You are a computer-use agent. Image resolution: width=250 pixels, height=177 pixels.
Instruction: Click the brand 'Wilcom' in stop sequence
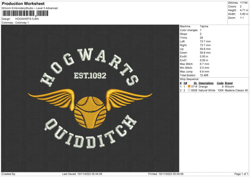(x=230, y=86)
